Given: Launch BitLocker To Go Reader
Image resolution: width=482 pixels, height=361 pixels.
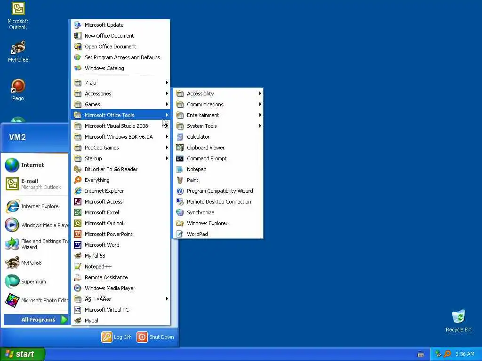Looking at the screenshot, I should click(x=120, y=169).
